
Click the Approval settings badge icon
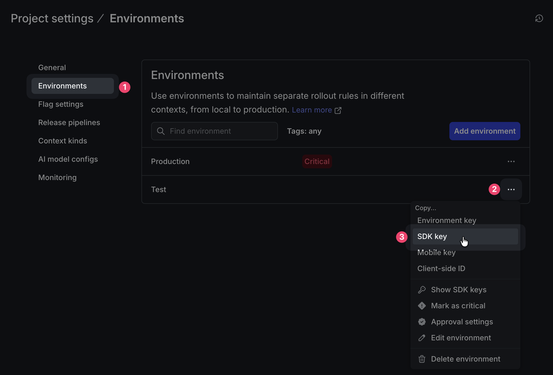coord(422,322)
